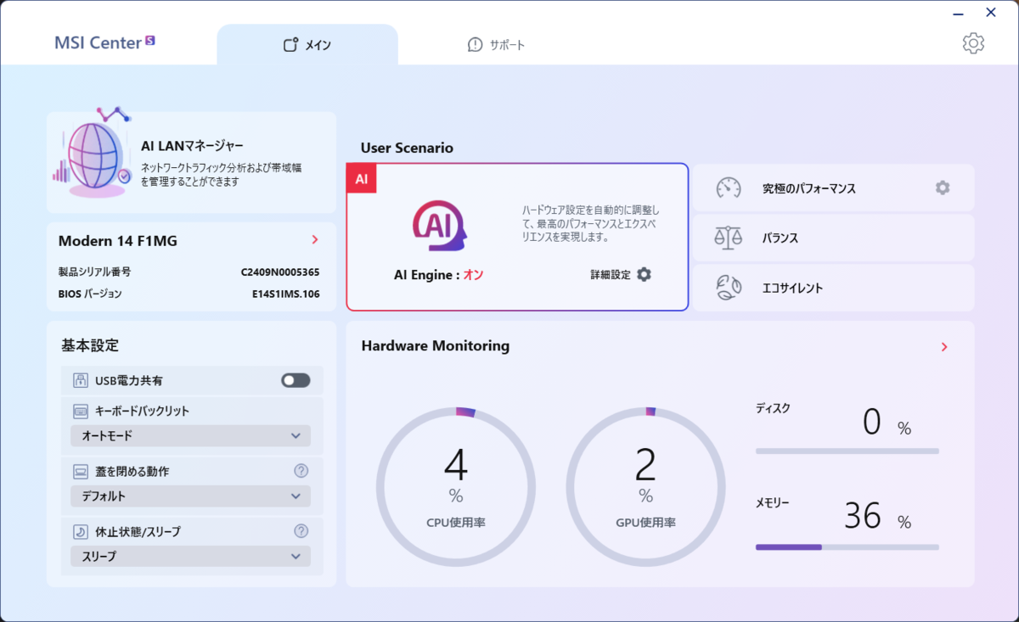The height and width of the screenshot is (622, 1019).
Task: Click the eco leaf icon
Action: (728, 288)
